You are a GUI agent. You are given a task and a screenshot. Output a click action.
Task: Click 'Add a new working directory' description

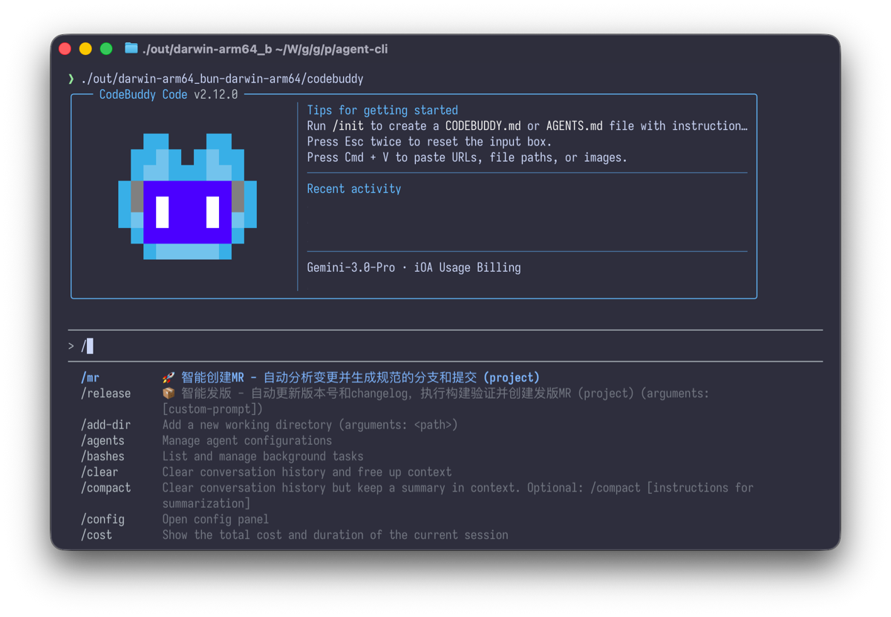pos(310,425)
